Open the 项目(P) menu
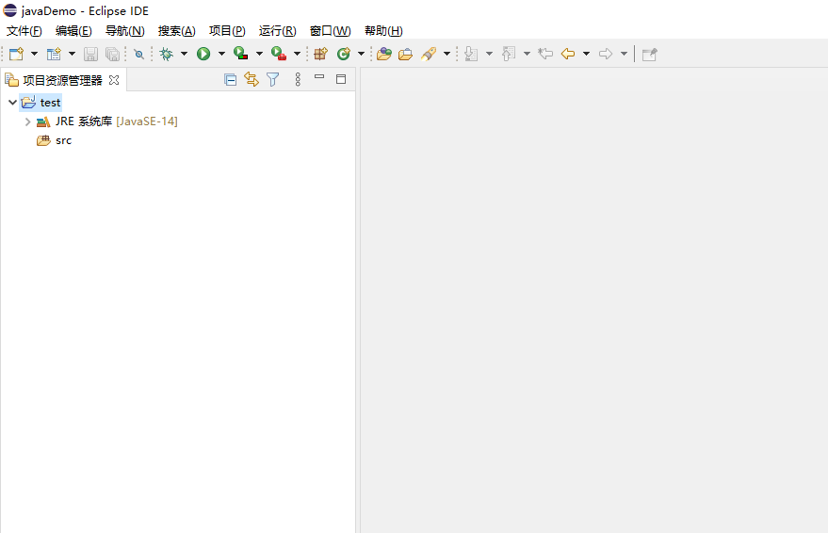The image size is (828, 533). [x=227, y=31]
